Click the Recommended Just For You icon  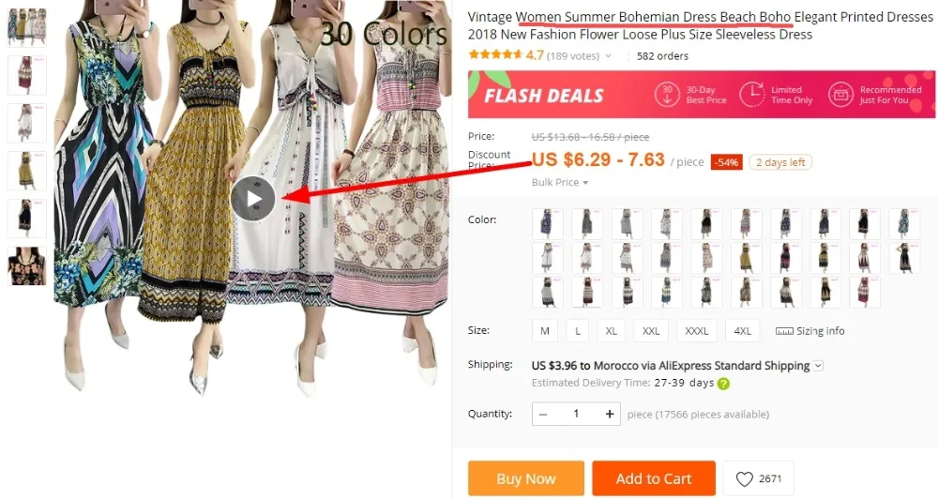pos(840,95)
